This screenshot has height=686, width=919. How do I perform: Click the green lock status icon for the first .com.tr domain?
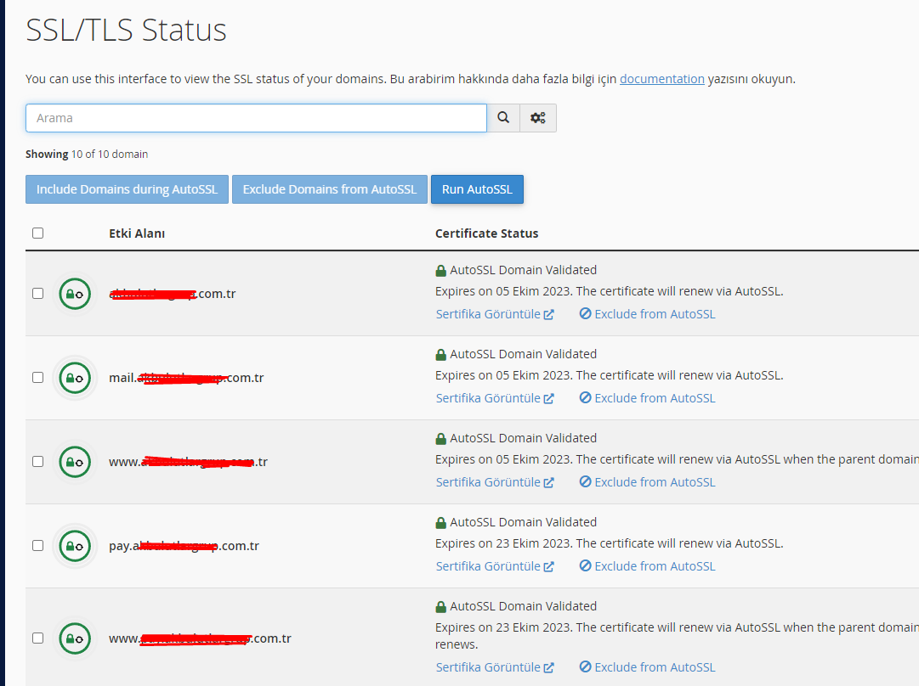(75, 294)
